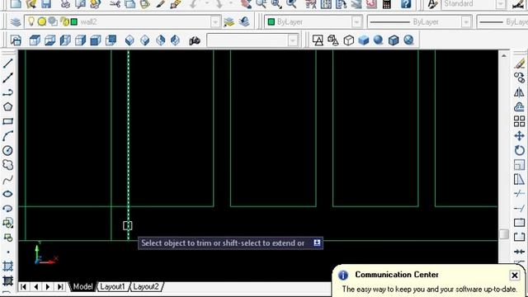The width and height of the screenshot is (528, 297).
Task: Toggle wall2 layer on/off lightbulb
Action: coord(31,22)
